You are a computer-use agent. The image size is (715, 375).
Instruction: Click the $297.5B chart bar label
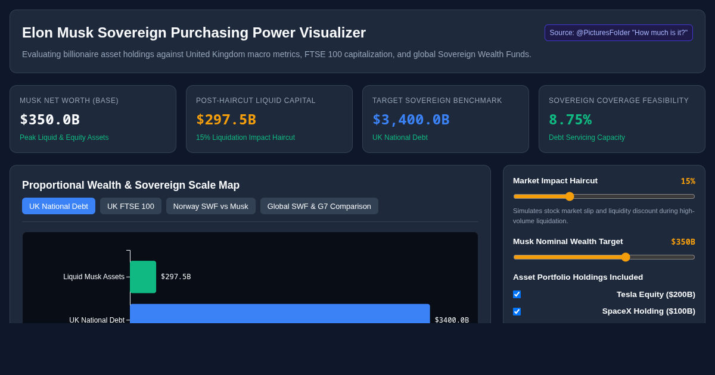(176, 277)
